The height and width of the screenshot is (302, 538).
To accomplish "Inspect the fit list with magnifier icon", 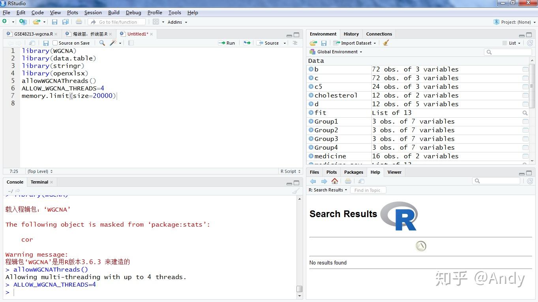I will coord(525,113).
